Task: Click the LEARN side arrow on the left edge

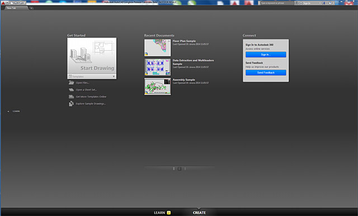Action: pyautogui.click(x=8, y=111)
